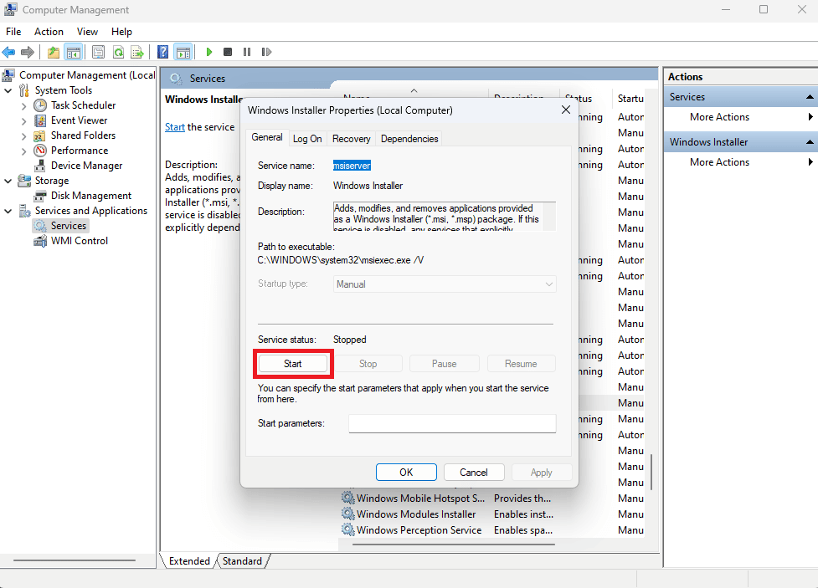Switch to the Dependencies tab
This screenshot has width=818, height=588.
click(x=409, y=139)
